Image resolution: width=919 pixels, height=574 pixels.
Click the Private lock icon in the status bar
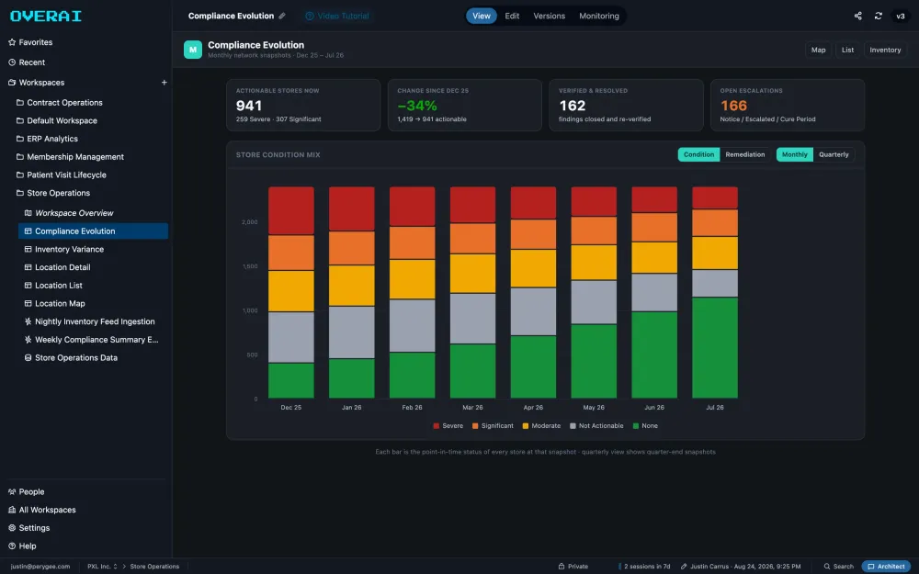[562, 567]
